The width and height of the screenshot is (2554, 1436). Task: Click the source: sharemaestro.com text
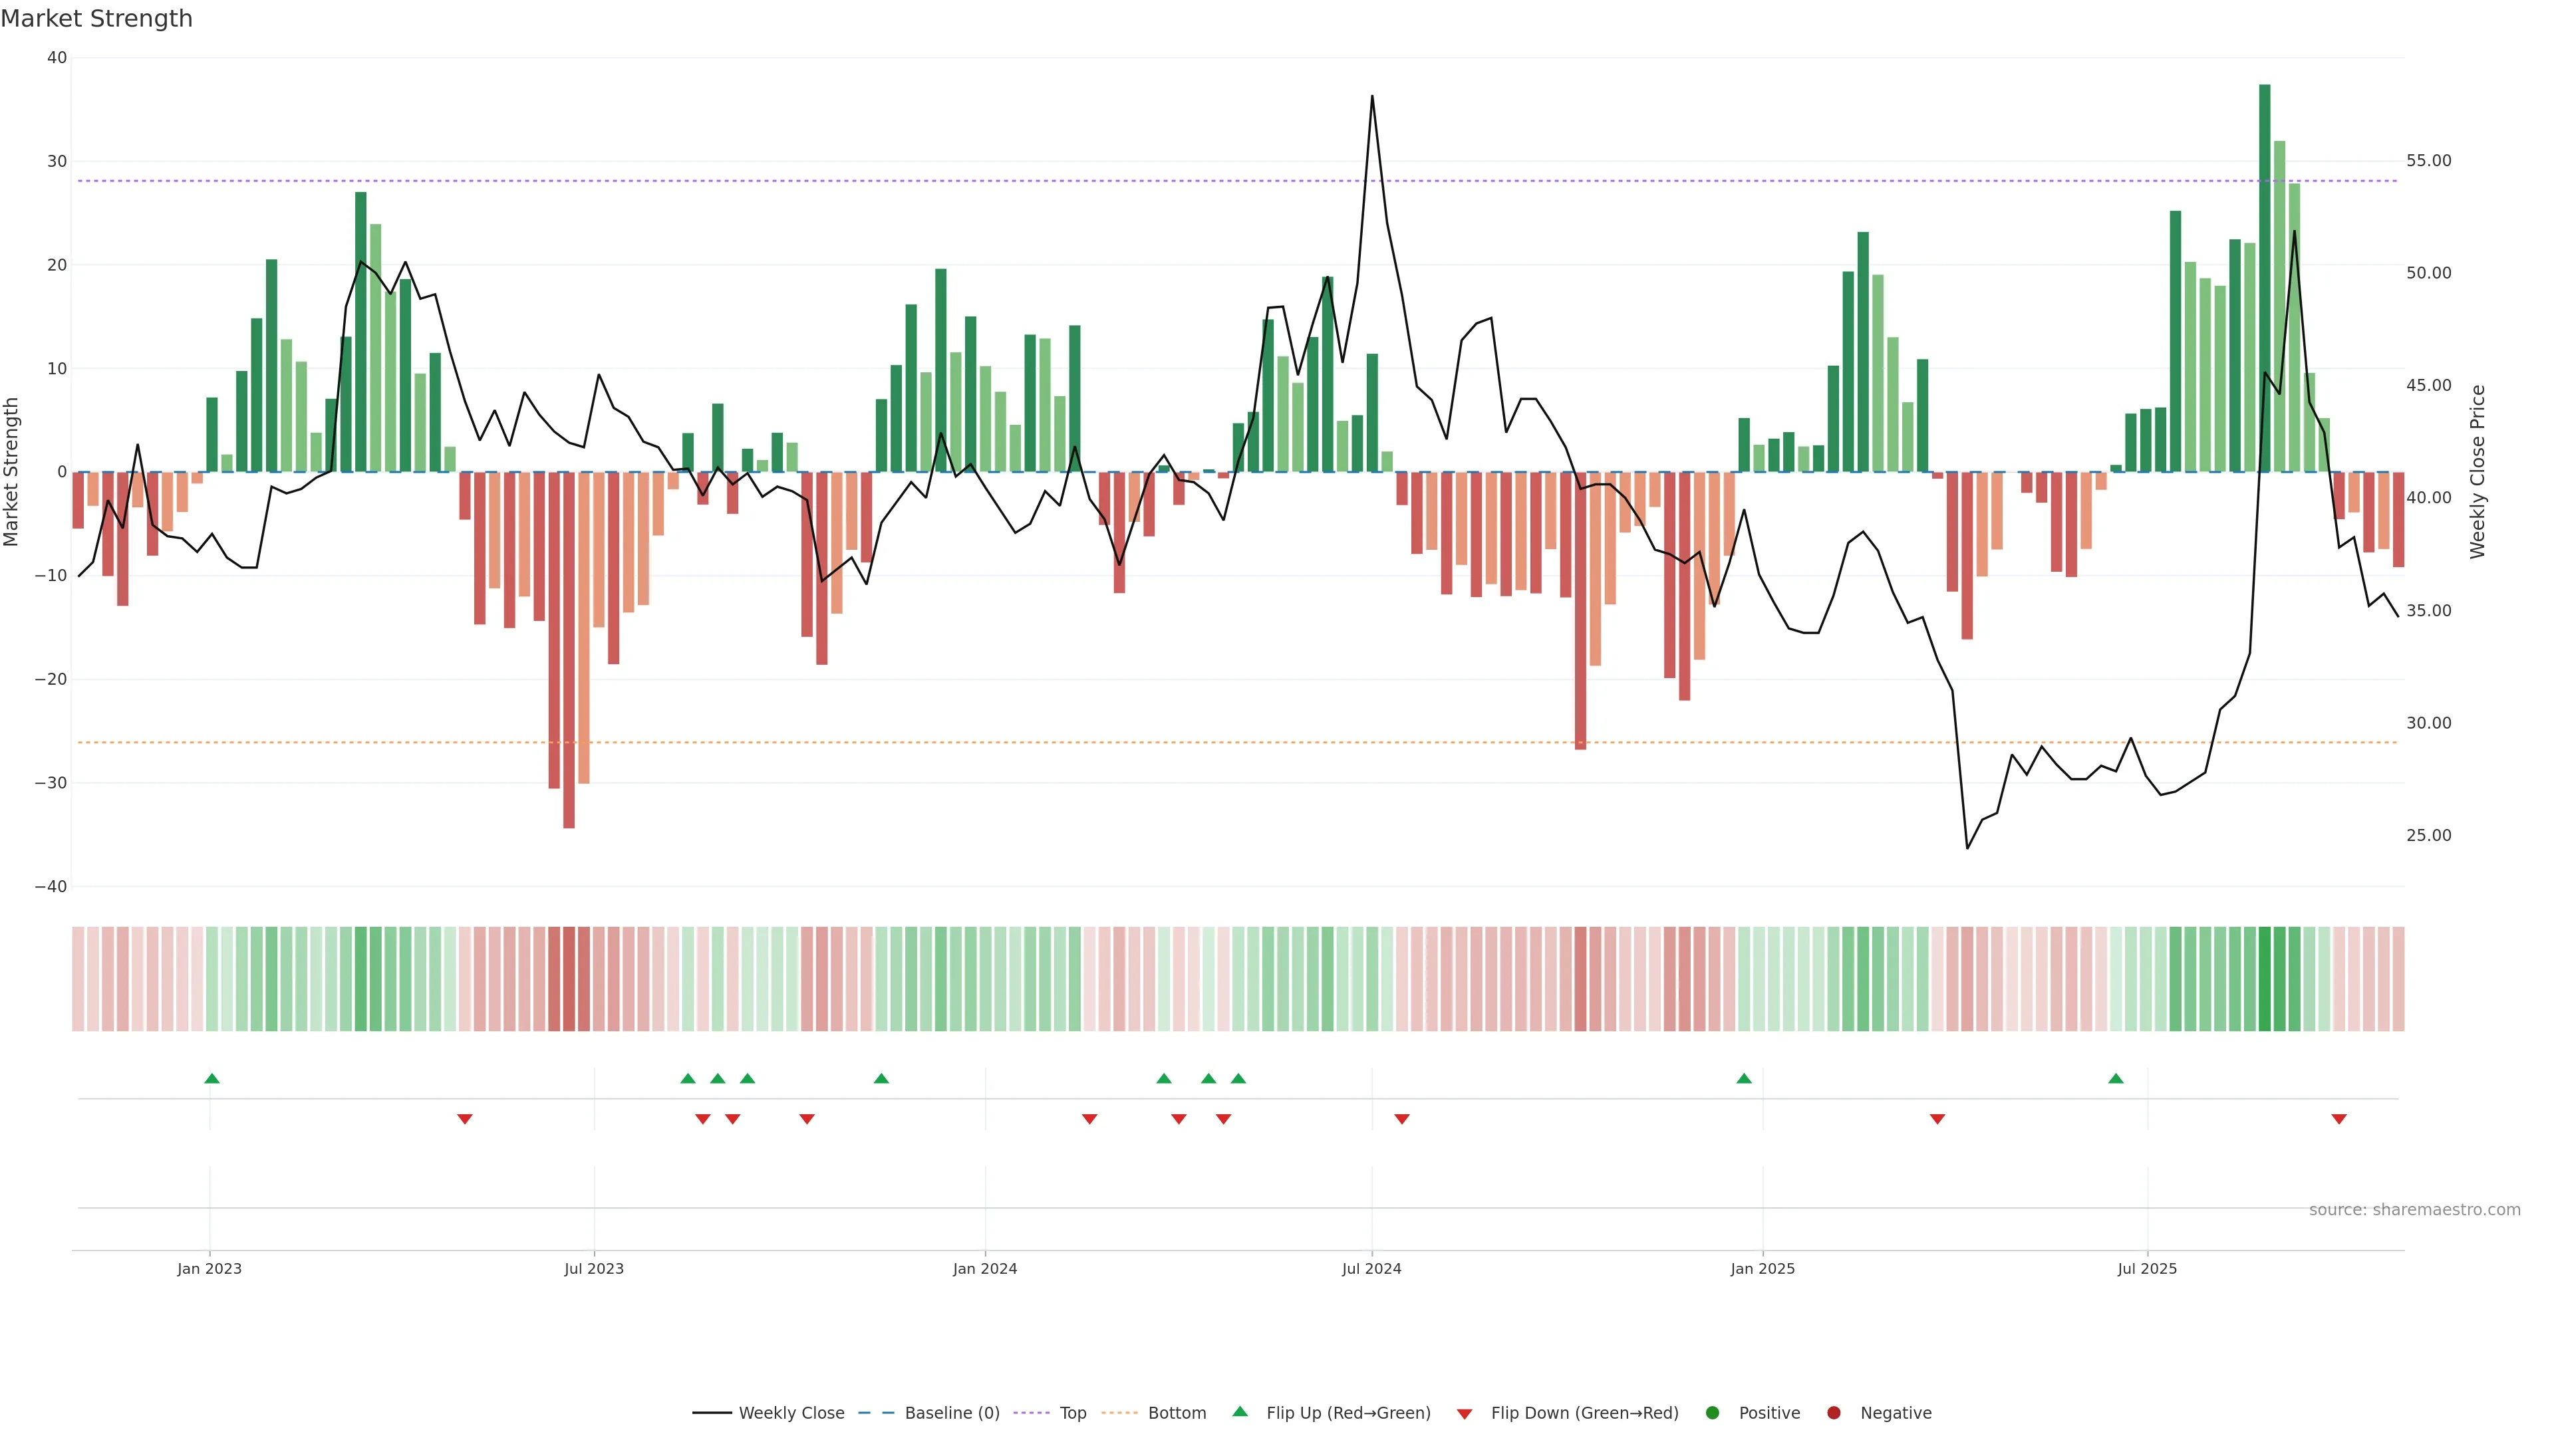(2414, 1210)
